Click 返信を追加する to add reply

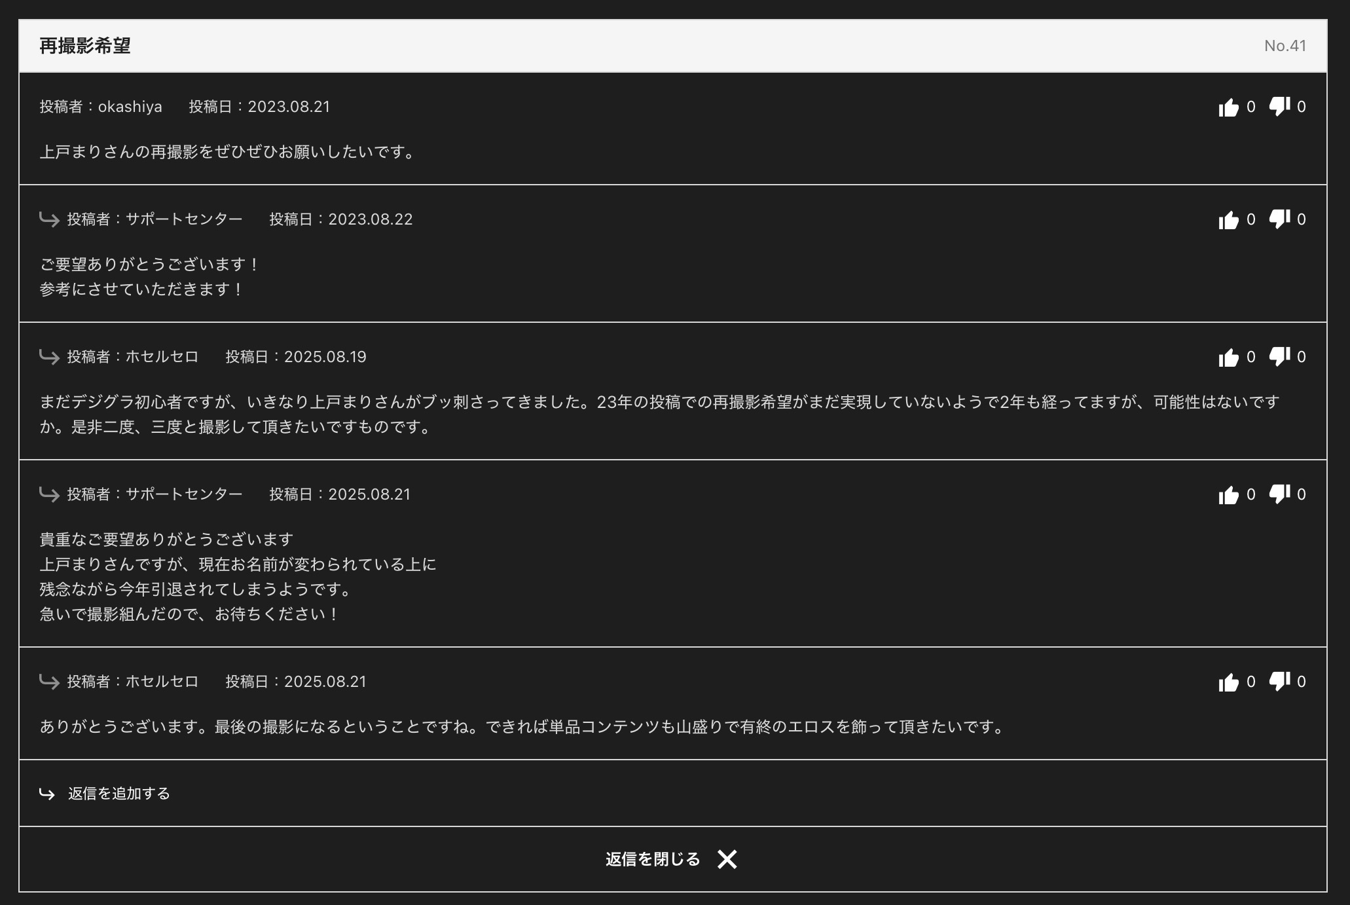coord(119,794)
